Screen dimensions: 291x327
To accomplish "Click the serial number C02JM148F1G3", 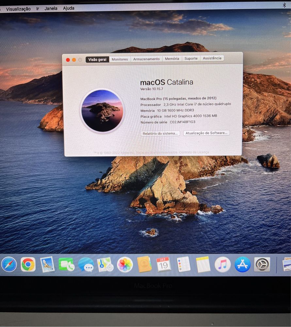I will (183, 122).
